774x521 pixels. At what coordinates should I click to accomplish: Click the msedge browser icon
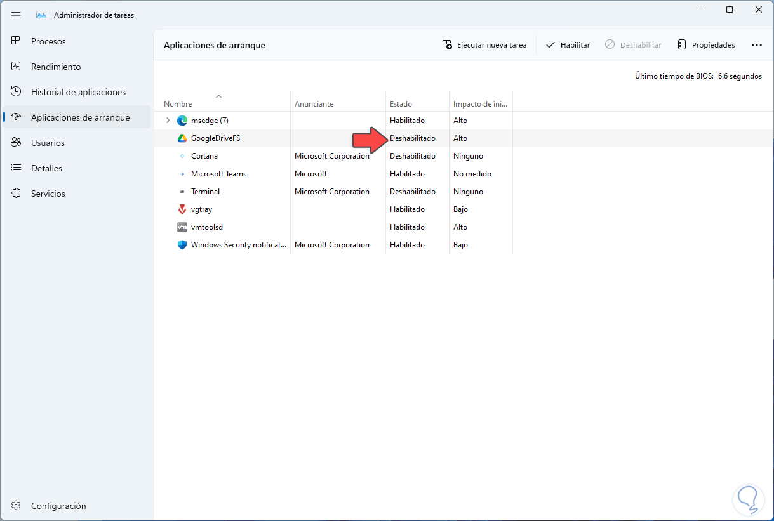coord(182,121)
